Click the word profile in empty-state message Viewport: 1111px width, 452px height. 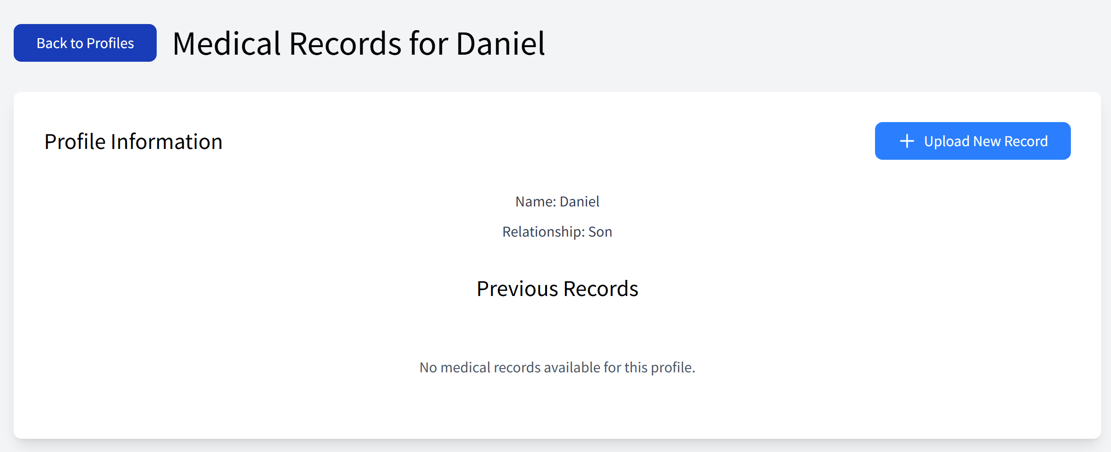673,367
